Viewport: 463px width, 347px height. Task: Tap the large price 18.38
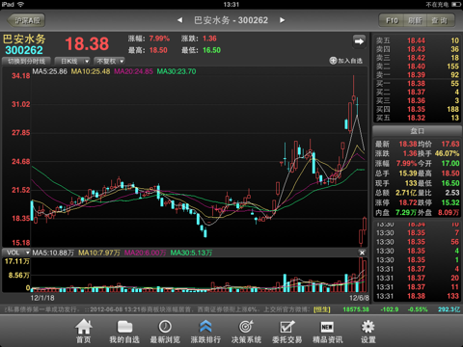(x=87, y=44)
